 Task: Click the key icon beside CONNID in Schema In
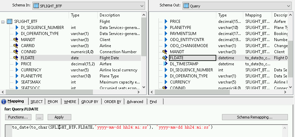coord(16,52)
